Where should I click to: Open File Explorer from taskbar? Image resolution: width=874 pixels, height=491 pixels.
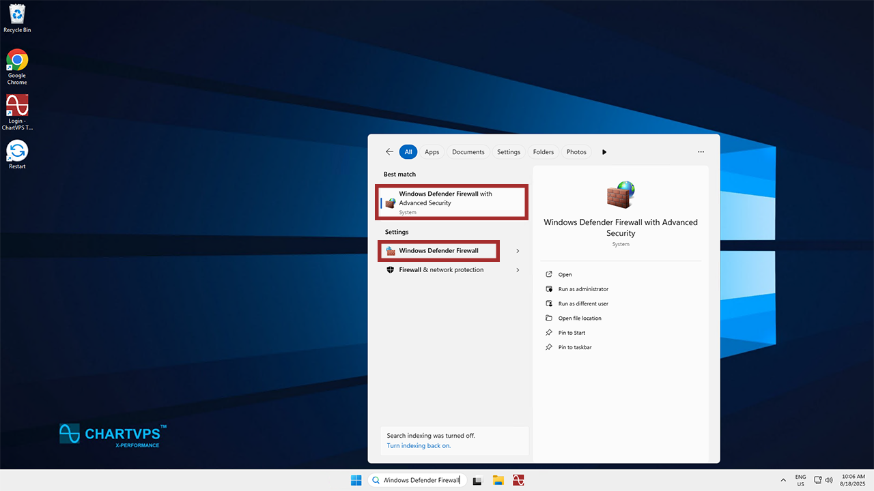tap(498, 480)
